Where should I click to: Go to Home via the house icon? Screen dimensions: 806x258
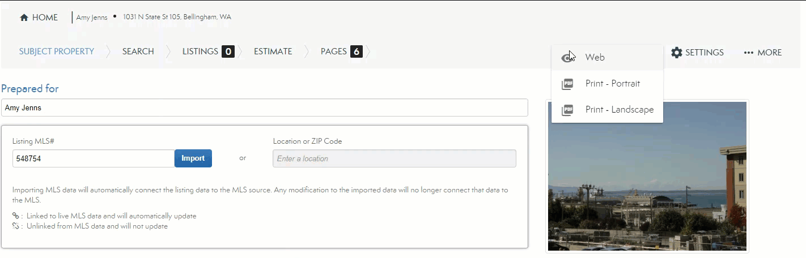[24, 18]
